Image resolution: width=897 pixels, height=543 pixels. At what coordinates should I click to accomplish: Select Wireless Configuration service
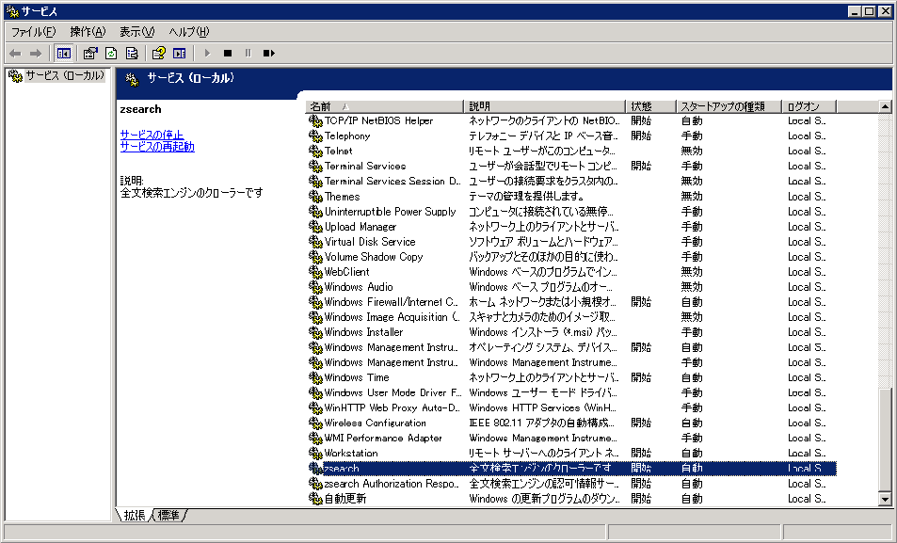[x=571, y=423]
